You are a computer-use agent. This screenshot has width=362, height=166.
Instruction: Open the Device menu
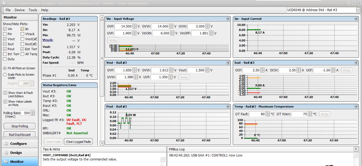click(20, 10)
